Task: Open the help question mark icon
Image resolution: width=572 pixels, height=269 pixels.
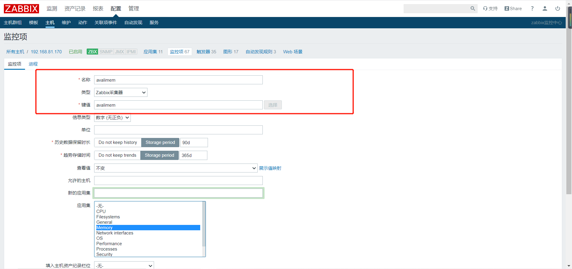Action: click(532, 9)
